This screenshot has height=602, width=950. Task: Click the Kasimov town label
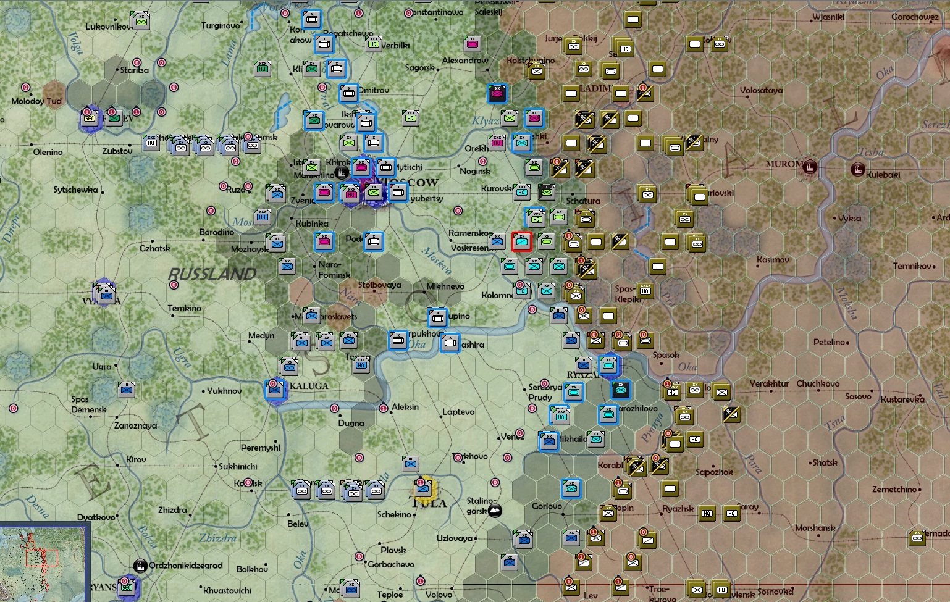[773, 260]
